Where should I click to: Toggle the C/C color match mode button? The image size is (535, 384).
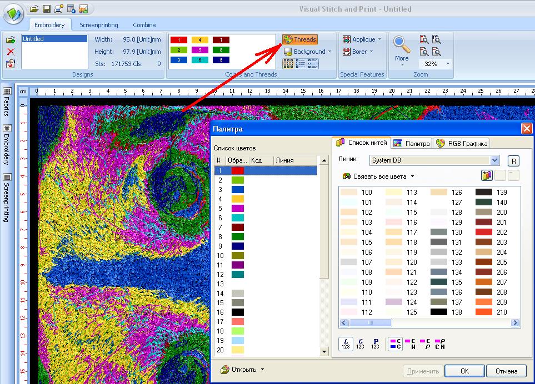396,343
